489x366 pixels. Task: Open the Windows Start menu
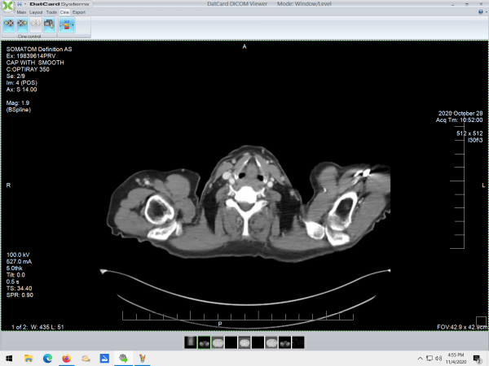(8, 358)
